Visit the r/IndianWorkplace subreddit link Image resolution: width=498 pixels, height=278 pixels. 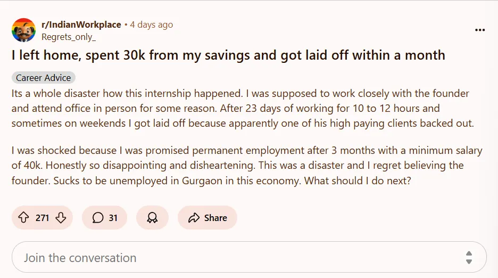[81, 24]
